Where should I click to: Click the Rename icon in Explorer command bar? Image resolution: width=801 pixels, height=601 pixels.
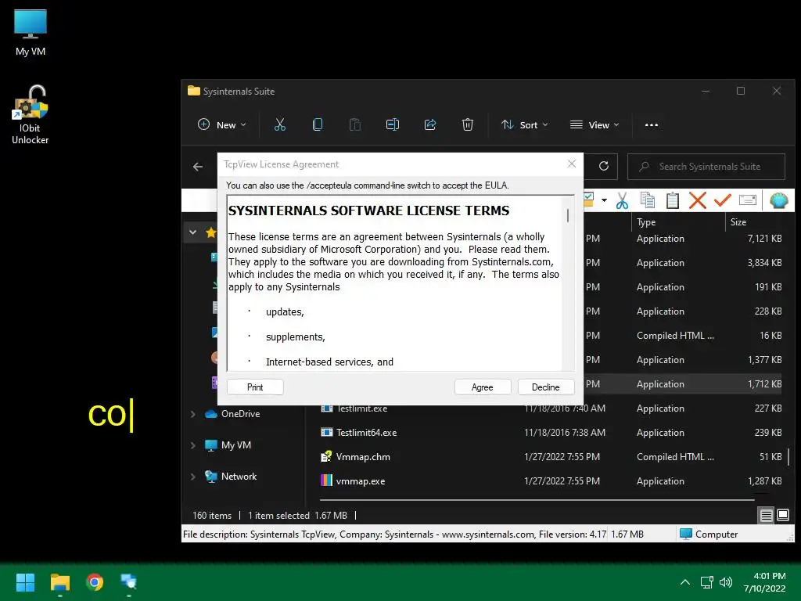pyautogui.click(x=393, y=124)
